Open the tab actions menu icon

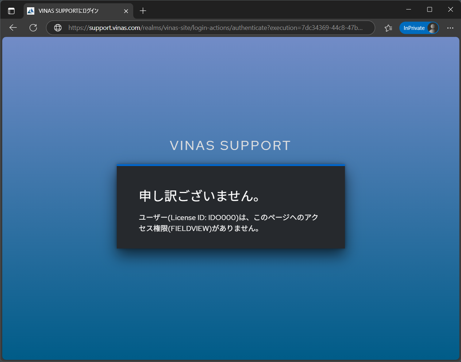(11, 11)
